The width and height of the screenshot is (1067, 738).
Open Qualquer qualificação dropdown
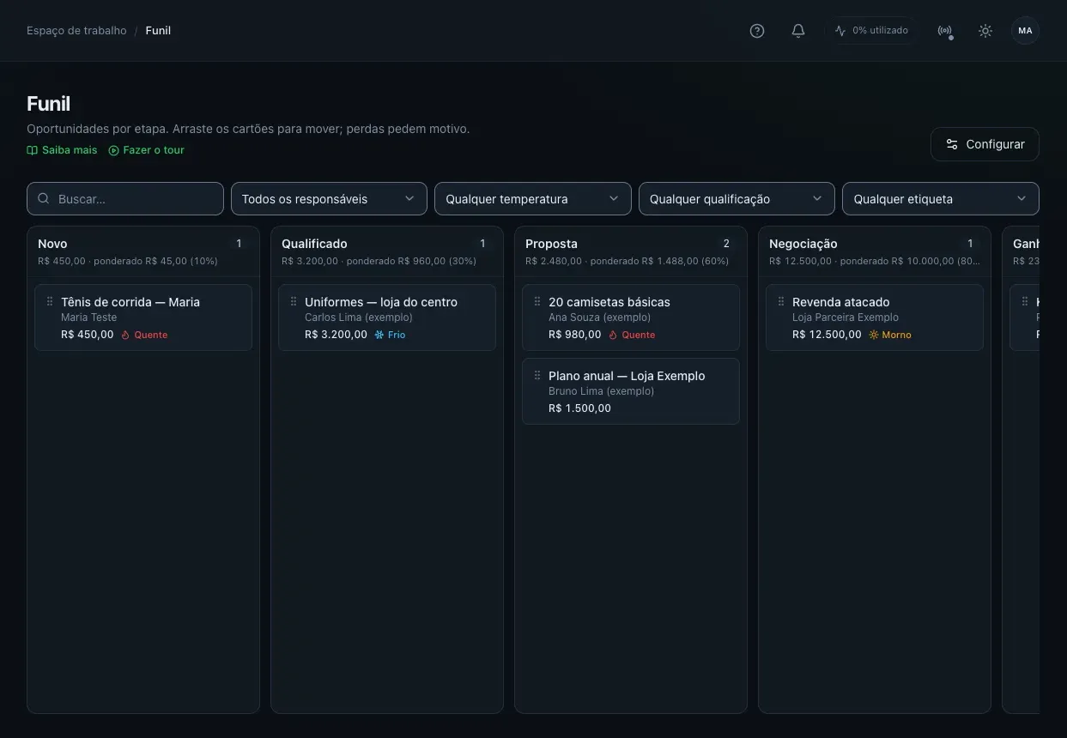coord(737,199)
